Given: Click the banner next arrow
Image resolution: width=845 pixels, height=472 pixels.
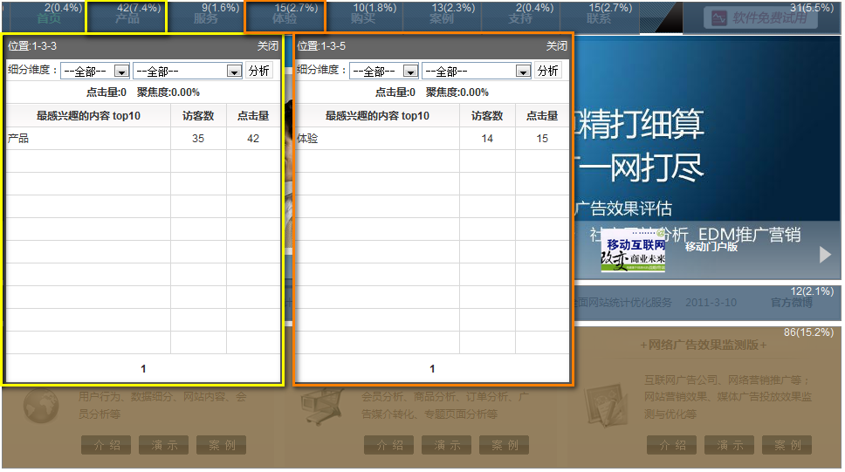Looking at the screenshot, I should pyautogui.click(x=825, y=254).
